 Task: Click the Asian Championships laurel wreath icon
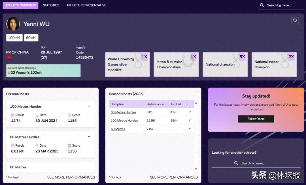pyautogui.click(x=187, y=61)
